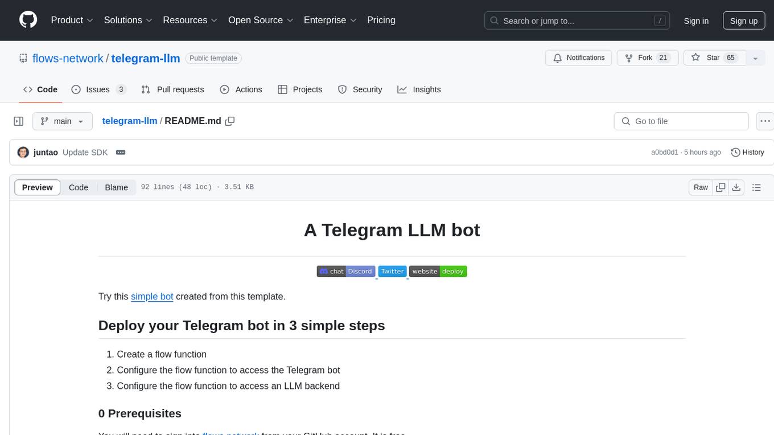This screenshot has height=435, width=774.
Task: Focus the Search or jump to field
Action: 578,20
